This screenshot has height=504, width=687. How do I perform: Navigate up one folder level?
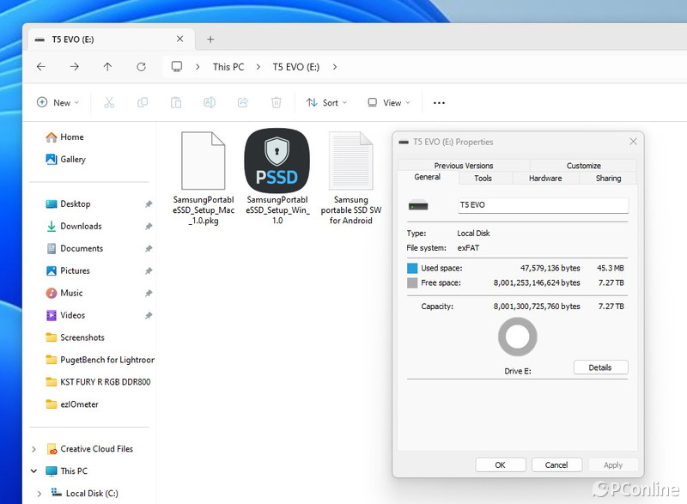pyautogui.click(x=107, y=67)
